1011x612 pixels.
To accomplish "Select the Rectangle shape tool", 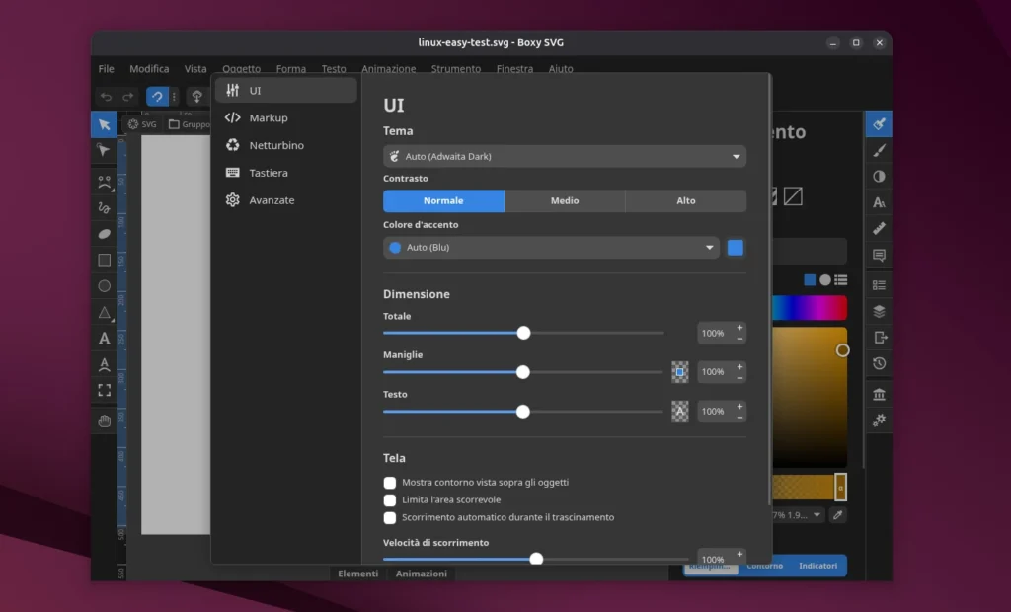I will click(104, 260).
